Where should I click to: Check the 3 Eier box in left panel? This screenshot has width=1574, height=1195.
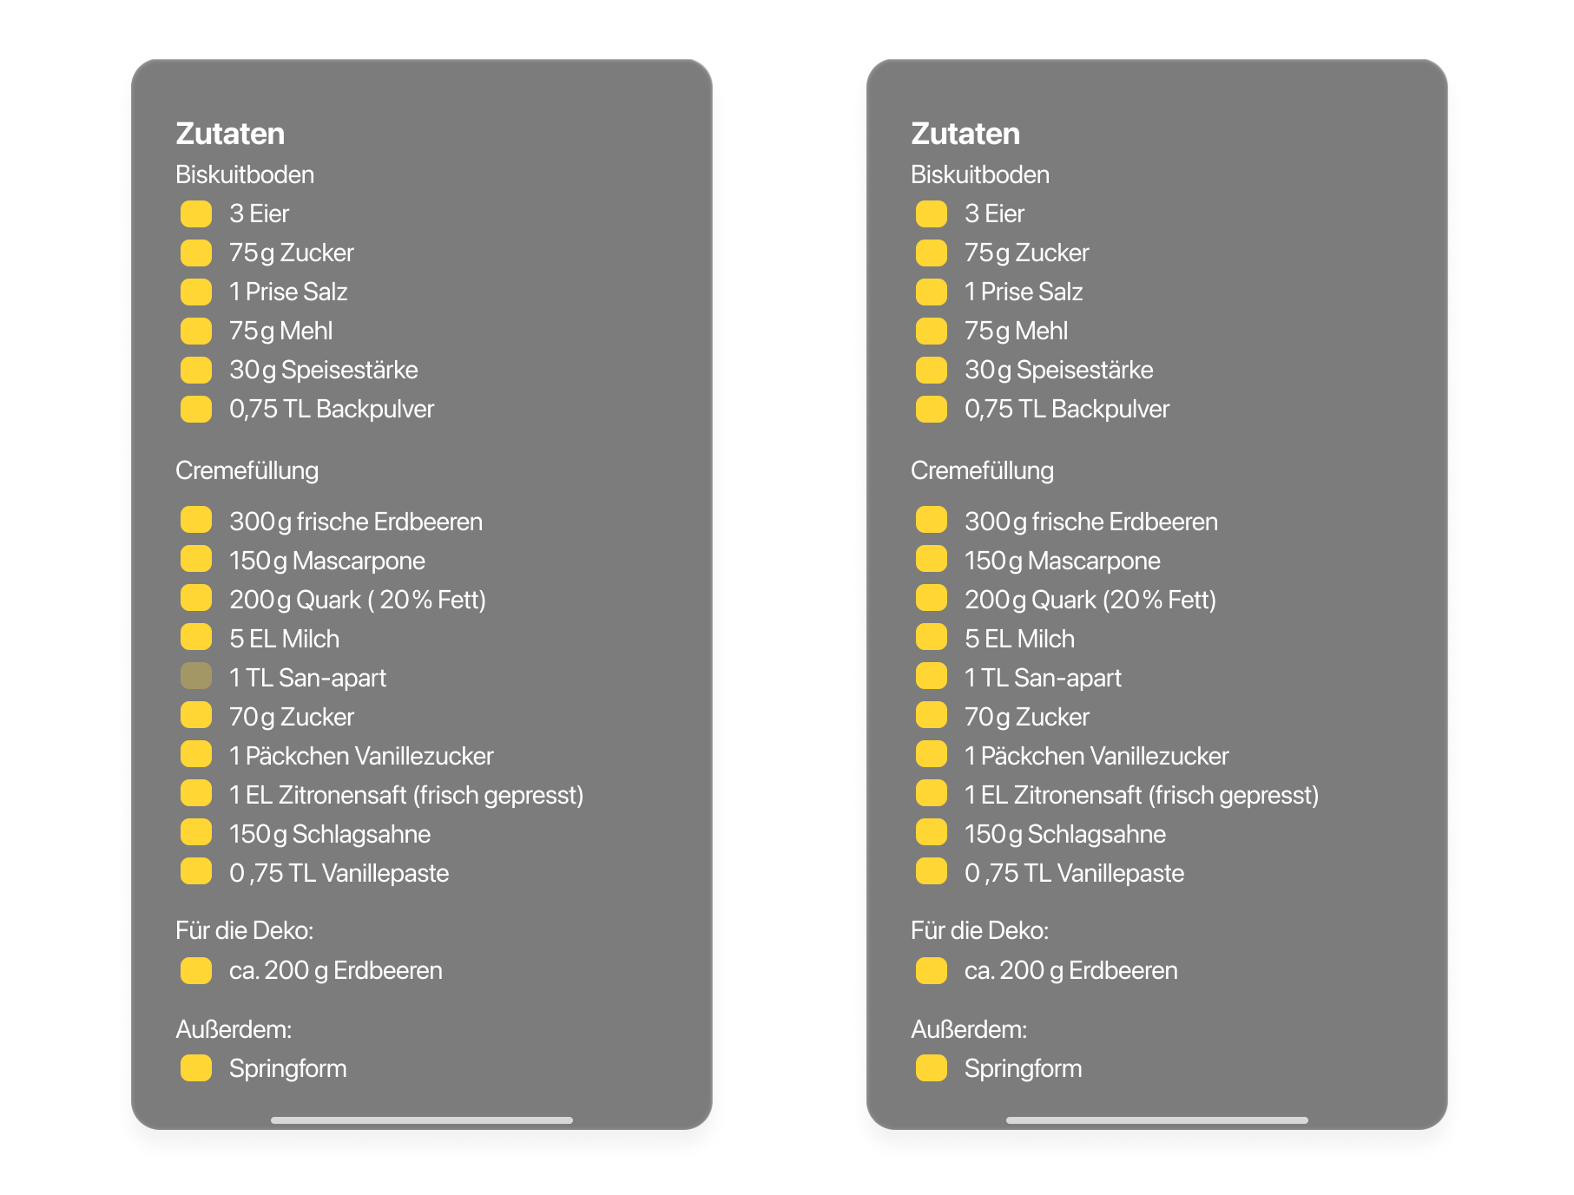point(196,213)
